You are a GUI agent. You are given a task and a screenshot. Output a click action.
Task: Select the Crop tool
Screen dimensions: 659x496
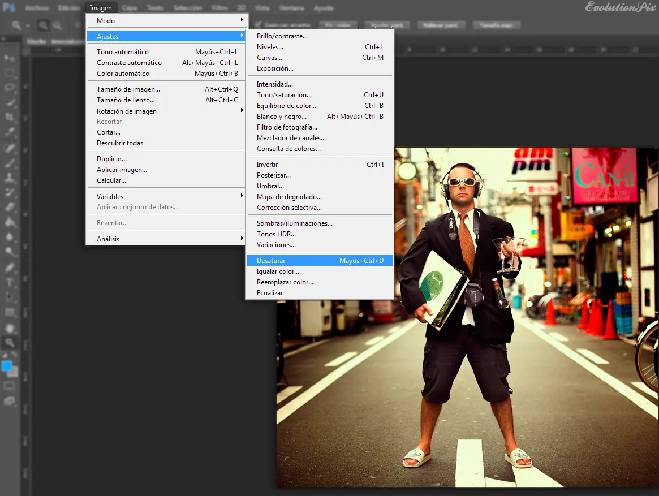tap(10, 117)
